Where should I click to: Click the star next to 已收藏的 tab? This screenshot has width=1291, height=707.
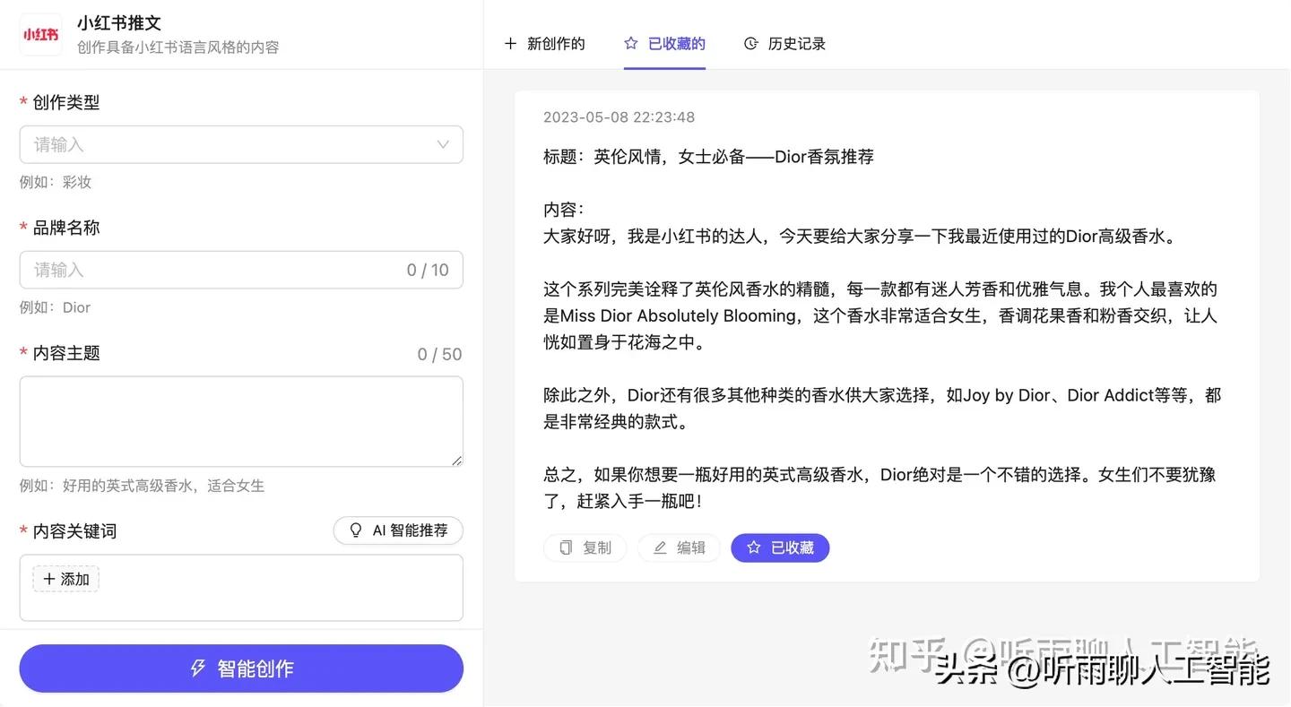631,43
